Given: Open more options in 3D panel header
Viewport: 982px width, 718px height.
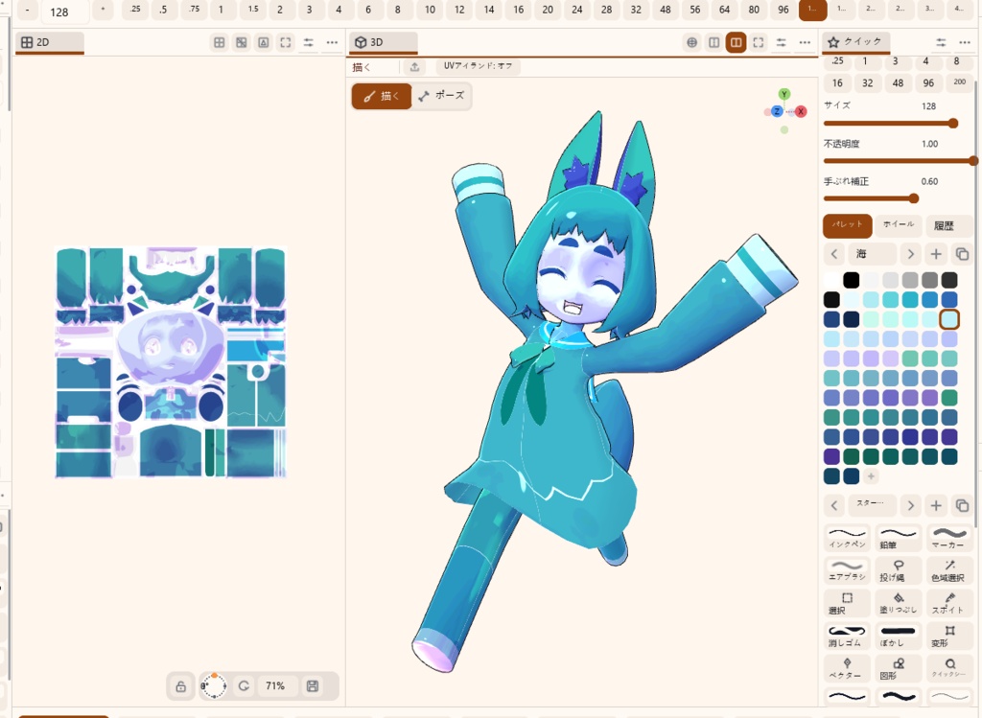Looking at the screenshot, I should pos(805,42).
